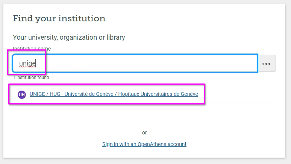Open the UNIGE / HUG institution link
Viewport: 291px width, 164px height.
114,94
